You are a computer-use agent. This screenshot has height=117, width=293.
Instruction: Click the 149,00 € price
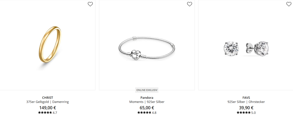[x=47, y=108]
